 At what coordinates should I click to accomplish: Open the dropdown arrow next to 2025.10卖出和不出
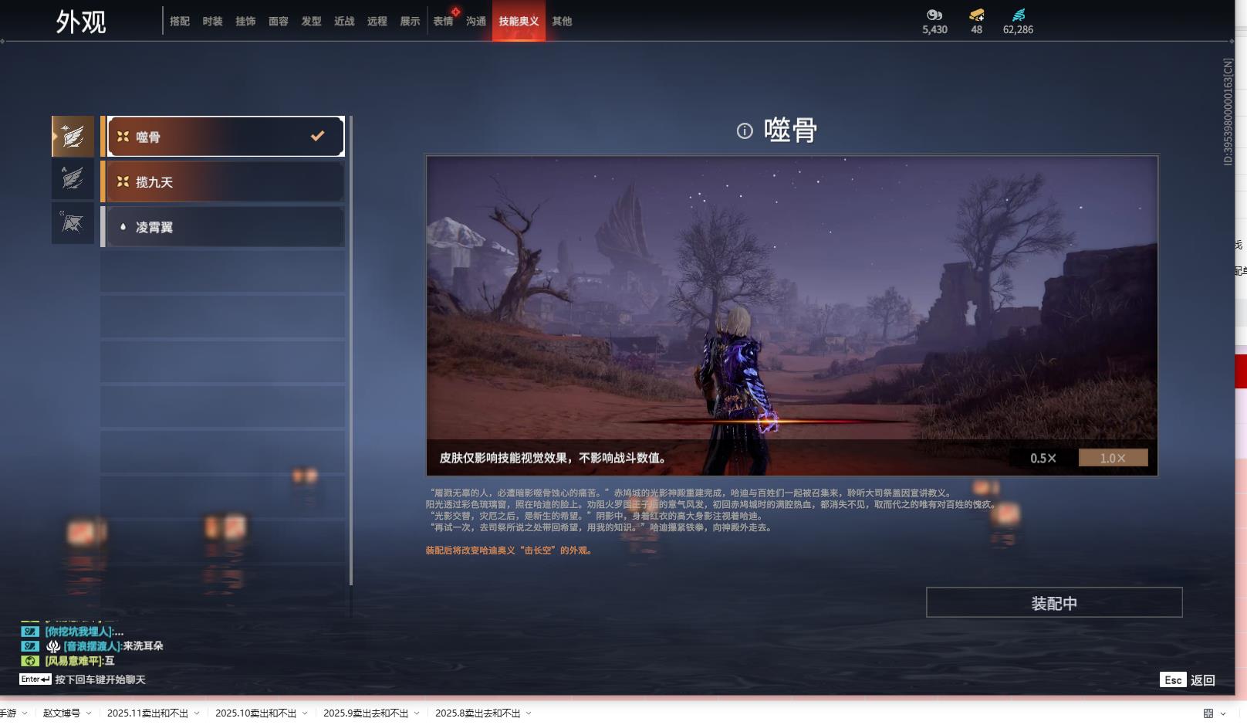coord(305,713)
